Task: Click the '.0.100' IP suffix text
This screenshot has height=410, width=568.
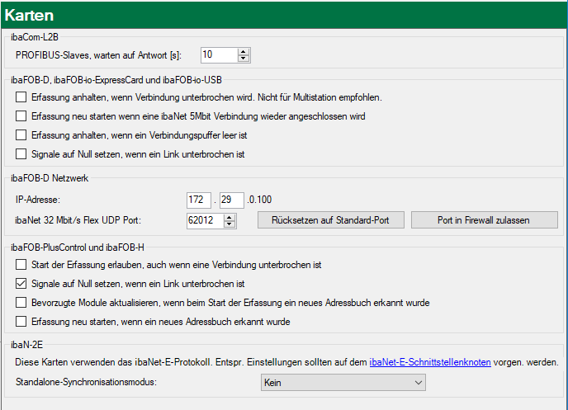Action: coord(259,200)
